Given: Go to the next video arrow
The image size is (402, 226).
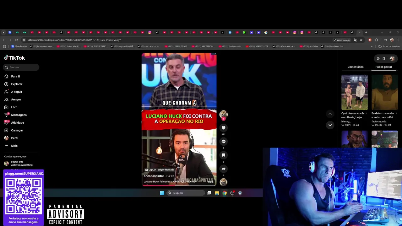Looking at the screenshot, I should (x=330, y=125).
